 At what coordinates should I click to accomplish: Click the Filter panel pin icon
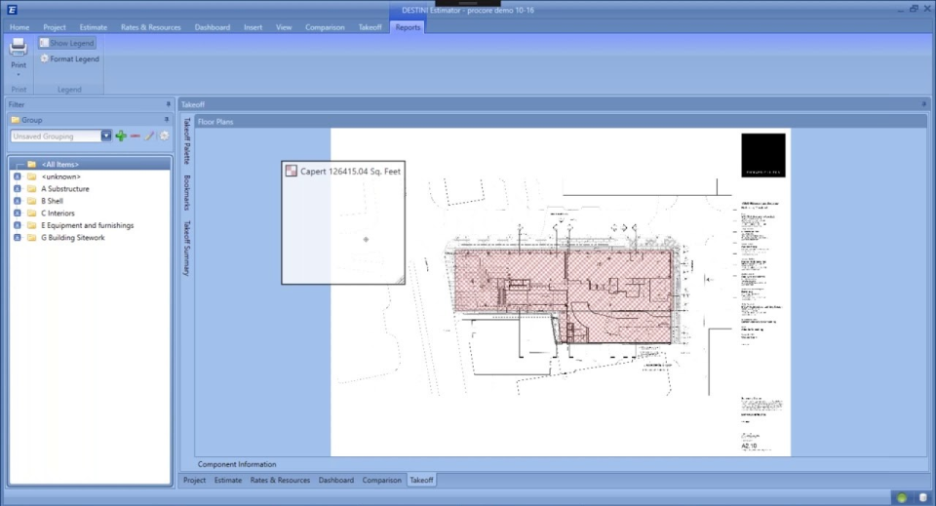click(x=168, y=104)
